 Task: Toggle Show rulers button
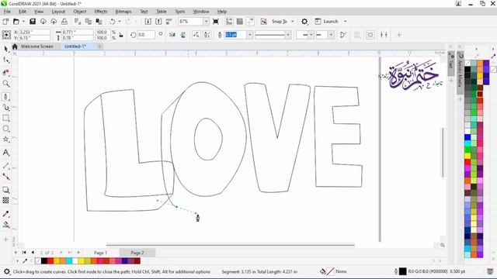(x=229, y=22)
